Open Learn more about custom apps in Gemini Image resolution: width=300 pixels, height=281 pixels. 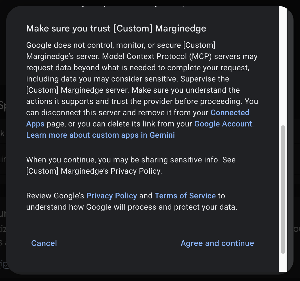(x=101, y=135)
